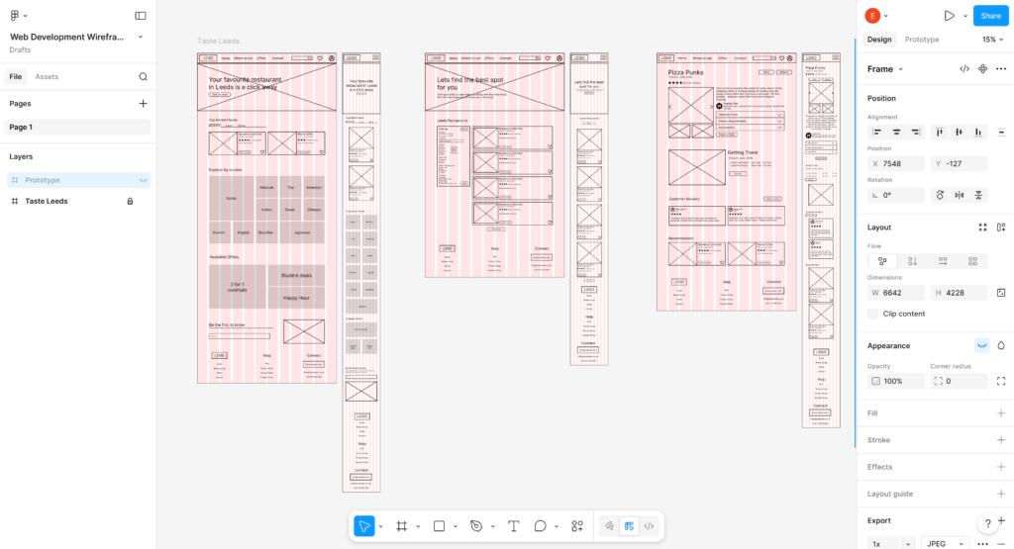
Task: Open the 15% zoom dropdown
Action: (992, 40)
